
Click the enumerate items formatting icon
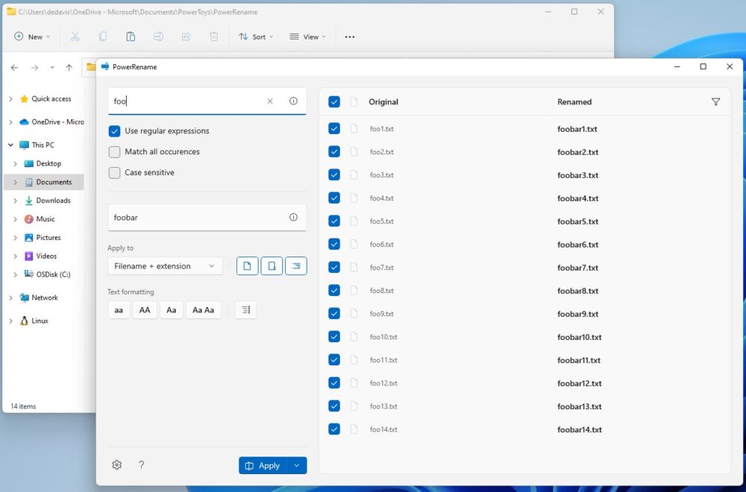245,310
